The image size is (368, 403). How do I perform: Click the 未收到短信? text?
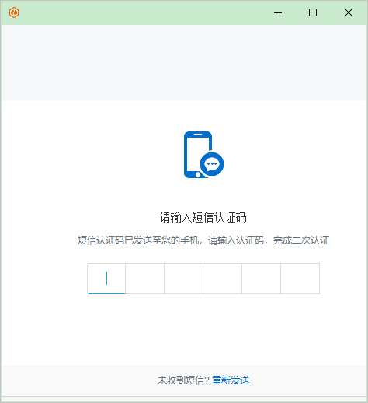[x=183, y=380]
